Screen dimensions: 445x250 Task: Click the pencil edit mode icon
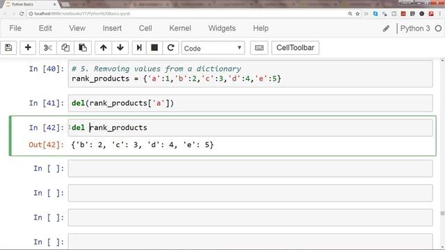pos(386,28)
